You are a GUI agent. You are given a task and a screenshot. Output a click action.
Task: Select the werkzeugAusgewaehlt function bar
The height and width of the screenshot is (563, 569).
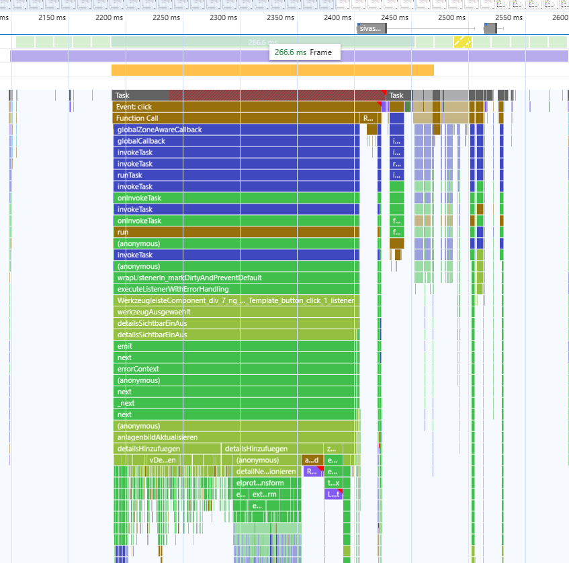click(235, 312)
